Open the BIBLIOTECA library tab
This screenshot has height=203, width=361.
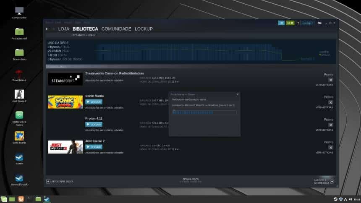85,29
